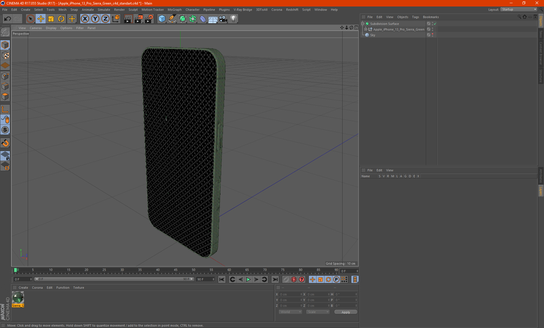Open the Array modeling objects icon
This screenshot has width=544, height=328.
[193, 19]
